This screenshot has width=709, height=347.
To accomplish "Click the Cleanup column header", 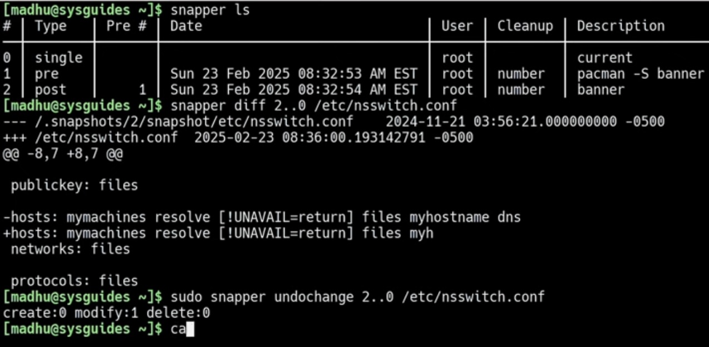I will 525,26.
